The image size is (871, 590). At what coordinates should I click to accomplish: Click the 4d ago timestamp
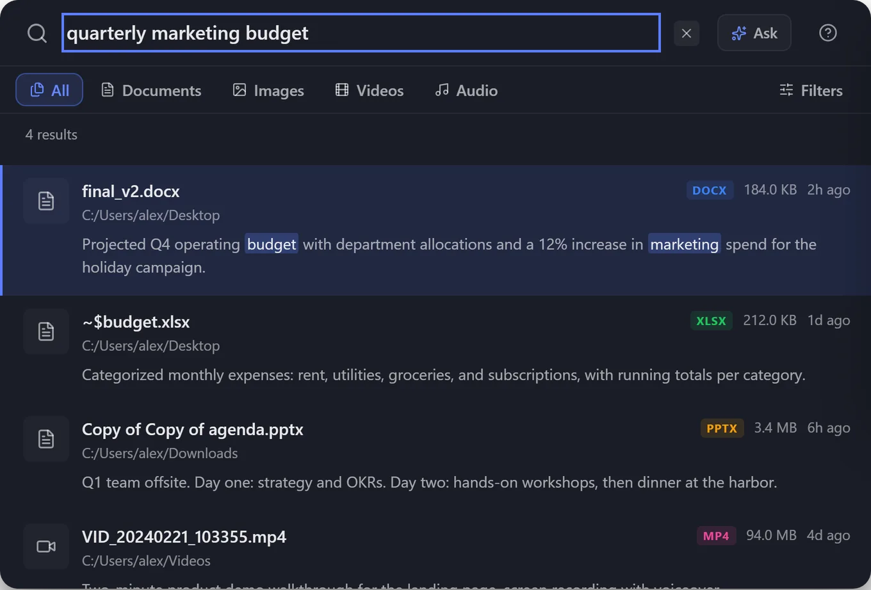coord(829,536)
